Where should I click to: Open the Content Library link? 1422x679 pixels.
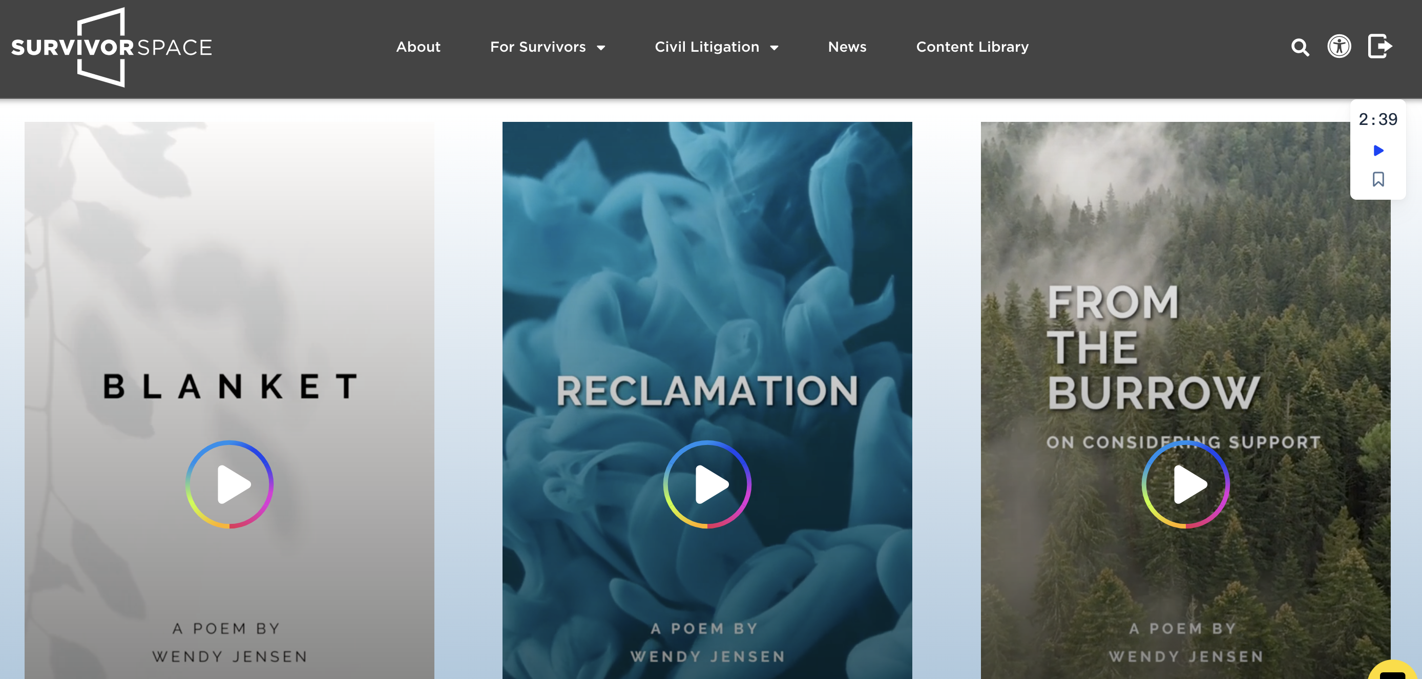972,47
